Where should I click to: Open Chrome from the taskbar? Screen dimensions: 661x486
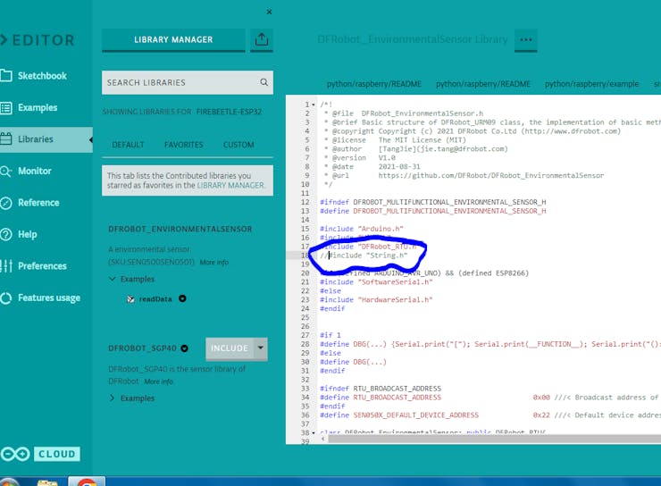(x=87, y=482)
